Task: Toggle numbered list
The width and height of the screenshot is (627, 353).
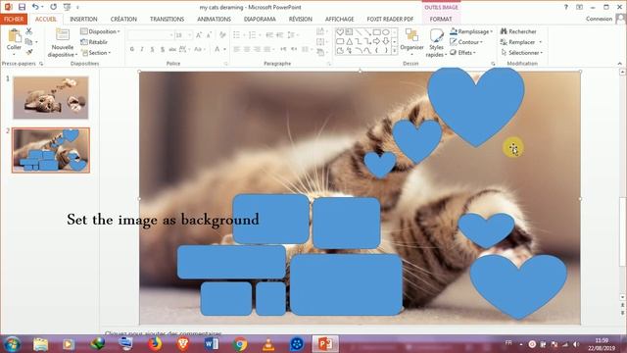Action: [253, 35]
